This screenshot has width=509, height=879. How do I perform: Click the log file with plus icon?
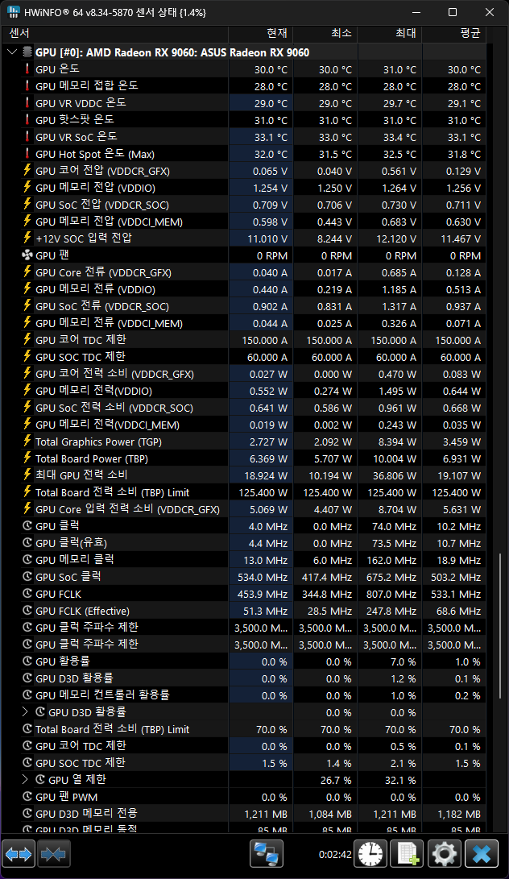click(x=407, y=854)
